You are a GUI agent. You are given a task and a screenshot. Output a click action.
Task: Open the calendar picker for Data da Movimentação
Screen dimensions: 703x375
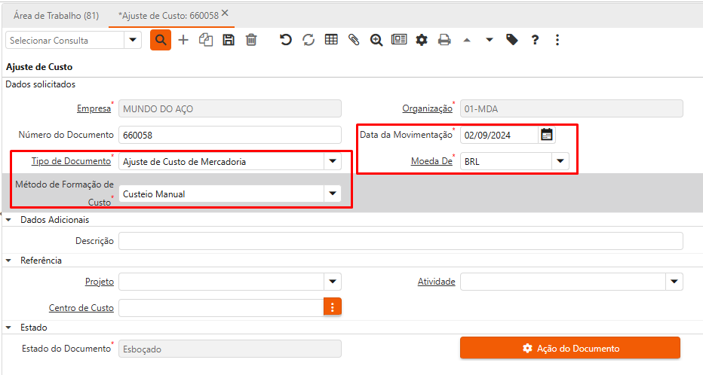tap(547, 135)
